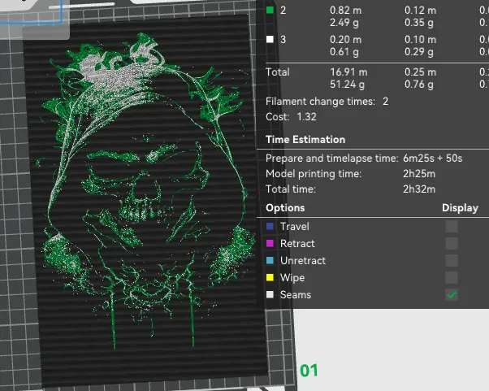Click the Options heading

[285, 208]
